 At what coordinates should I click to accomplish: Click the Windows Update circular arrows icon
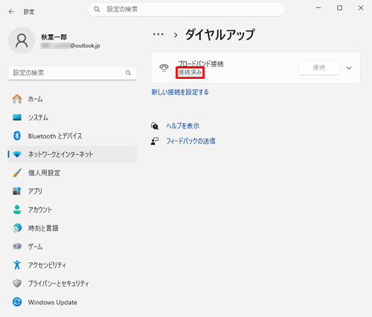[x=17, y=302]
